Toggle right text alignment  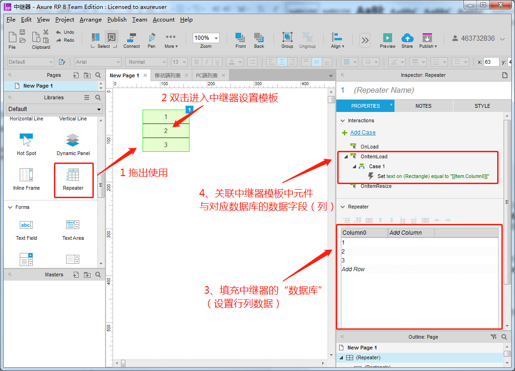[292, 62]
